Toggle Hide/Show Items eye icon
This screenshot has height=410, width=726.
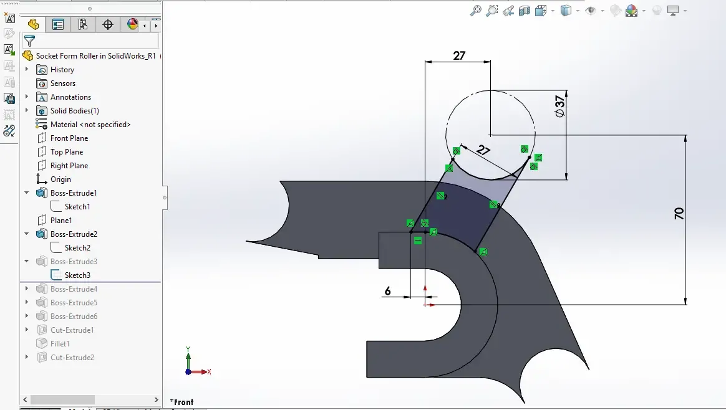590,10
